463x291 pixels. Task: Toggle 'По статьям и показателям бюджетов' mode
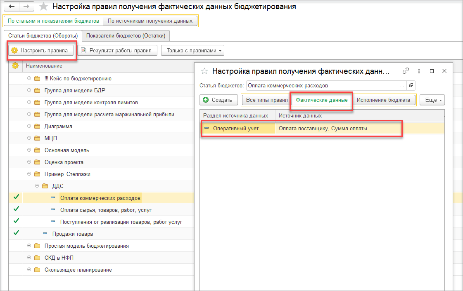53,21
